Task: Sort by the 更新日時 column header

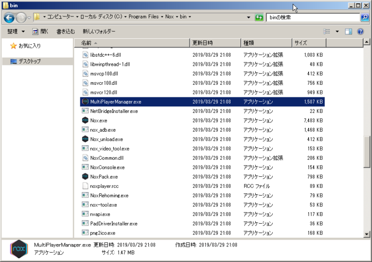Action: pyautogui.click(x=215, y=43)
